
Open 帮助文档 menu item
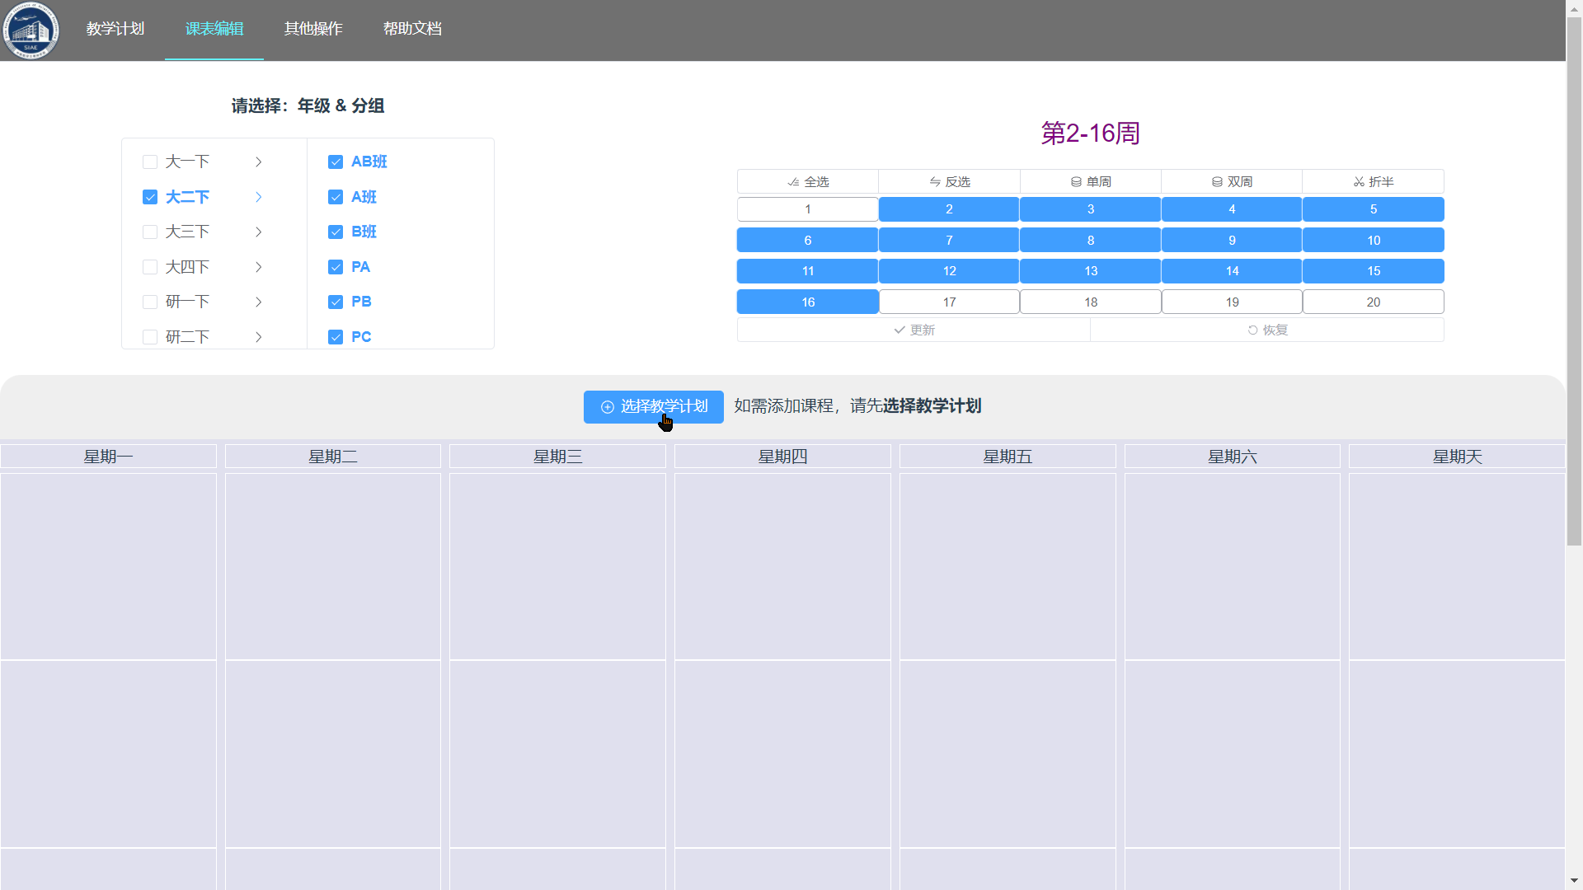click(x=412, y=29)
